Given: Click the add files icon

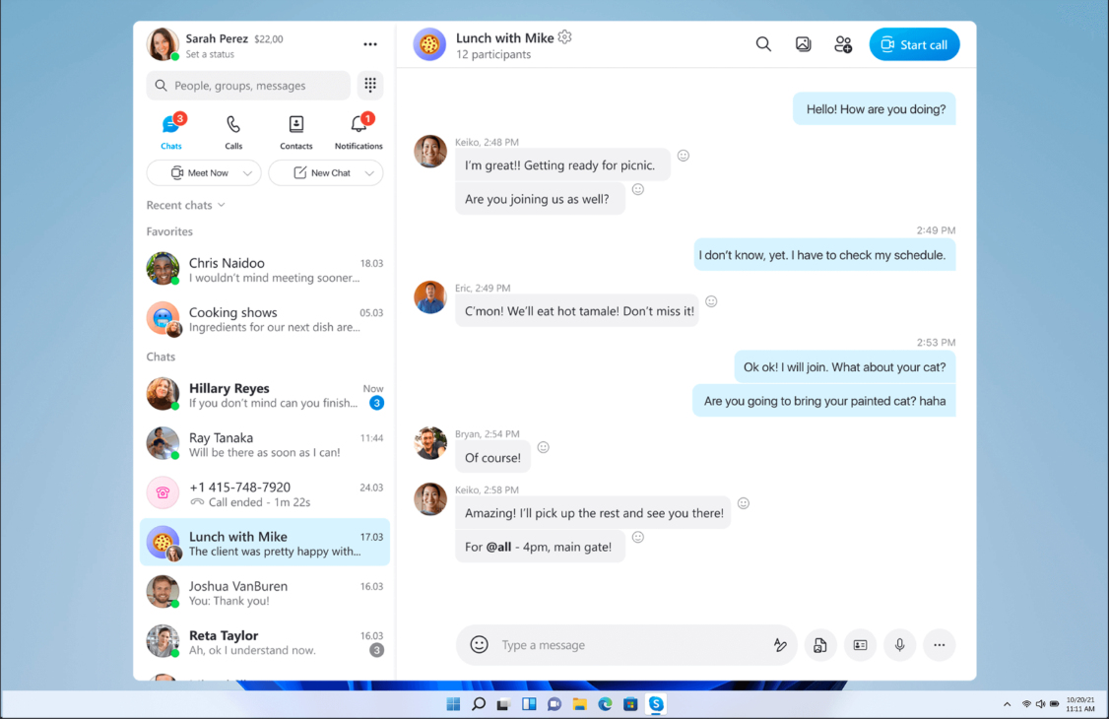Looking at the screenshot, I should coord(819,645).
